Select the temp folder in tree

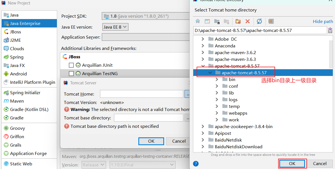(x=234, y=107)
